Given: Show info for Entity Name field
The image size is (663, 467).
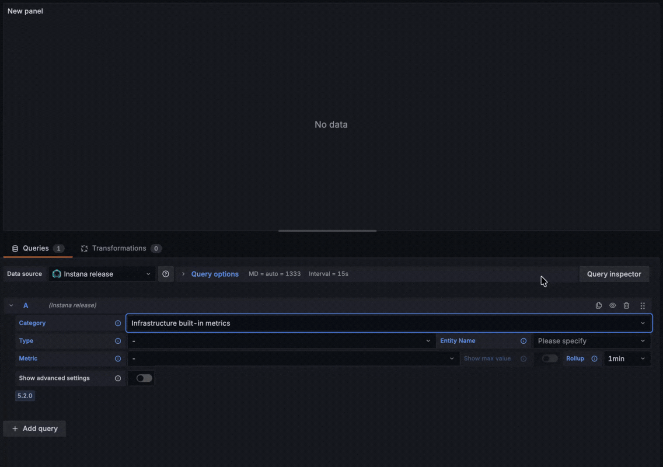Looking at the screenshot, I should 523,341.
